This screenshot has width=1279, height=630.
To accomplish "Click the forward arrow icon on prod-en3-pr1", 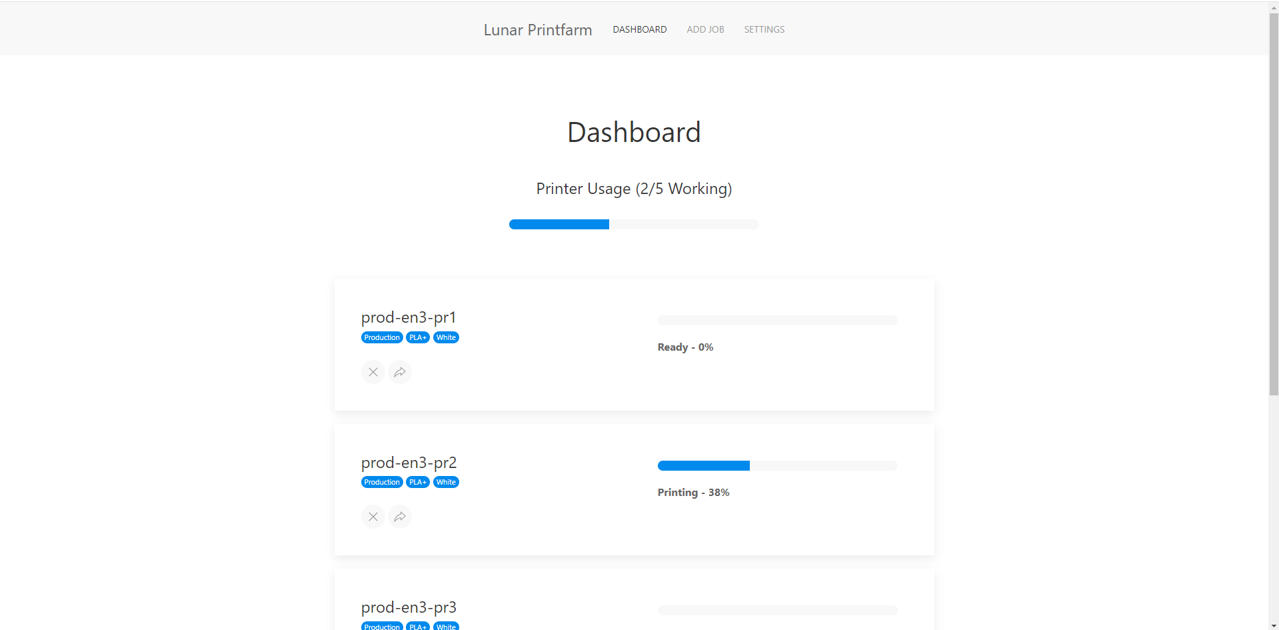I will click(400, 372).
